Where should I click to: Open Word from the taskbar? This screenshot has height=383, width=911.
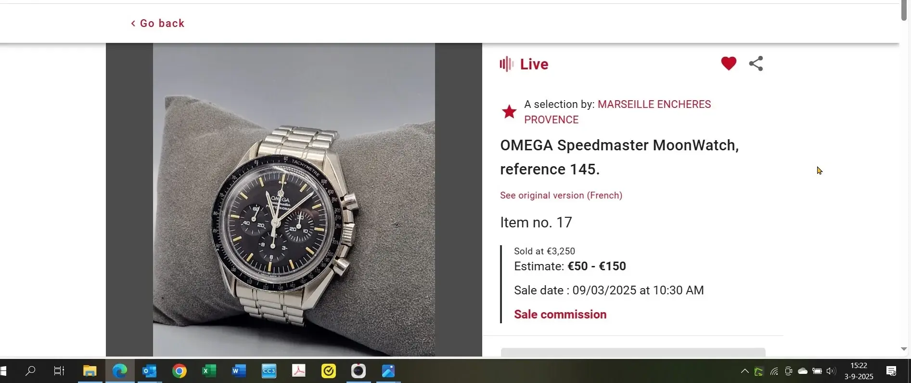coord(239,371)
